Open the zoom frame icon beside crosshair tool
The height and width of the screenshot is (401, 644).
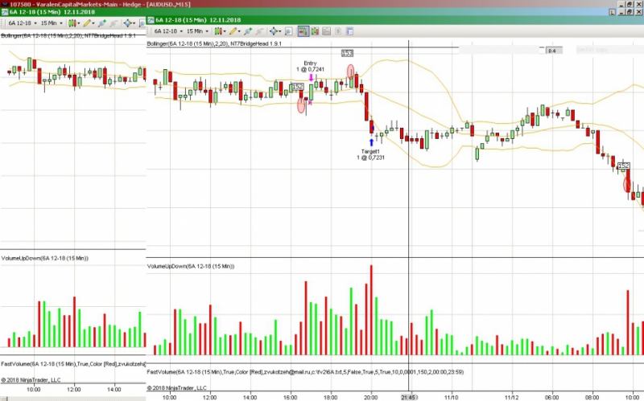(288, 31)
